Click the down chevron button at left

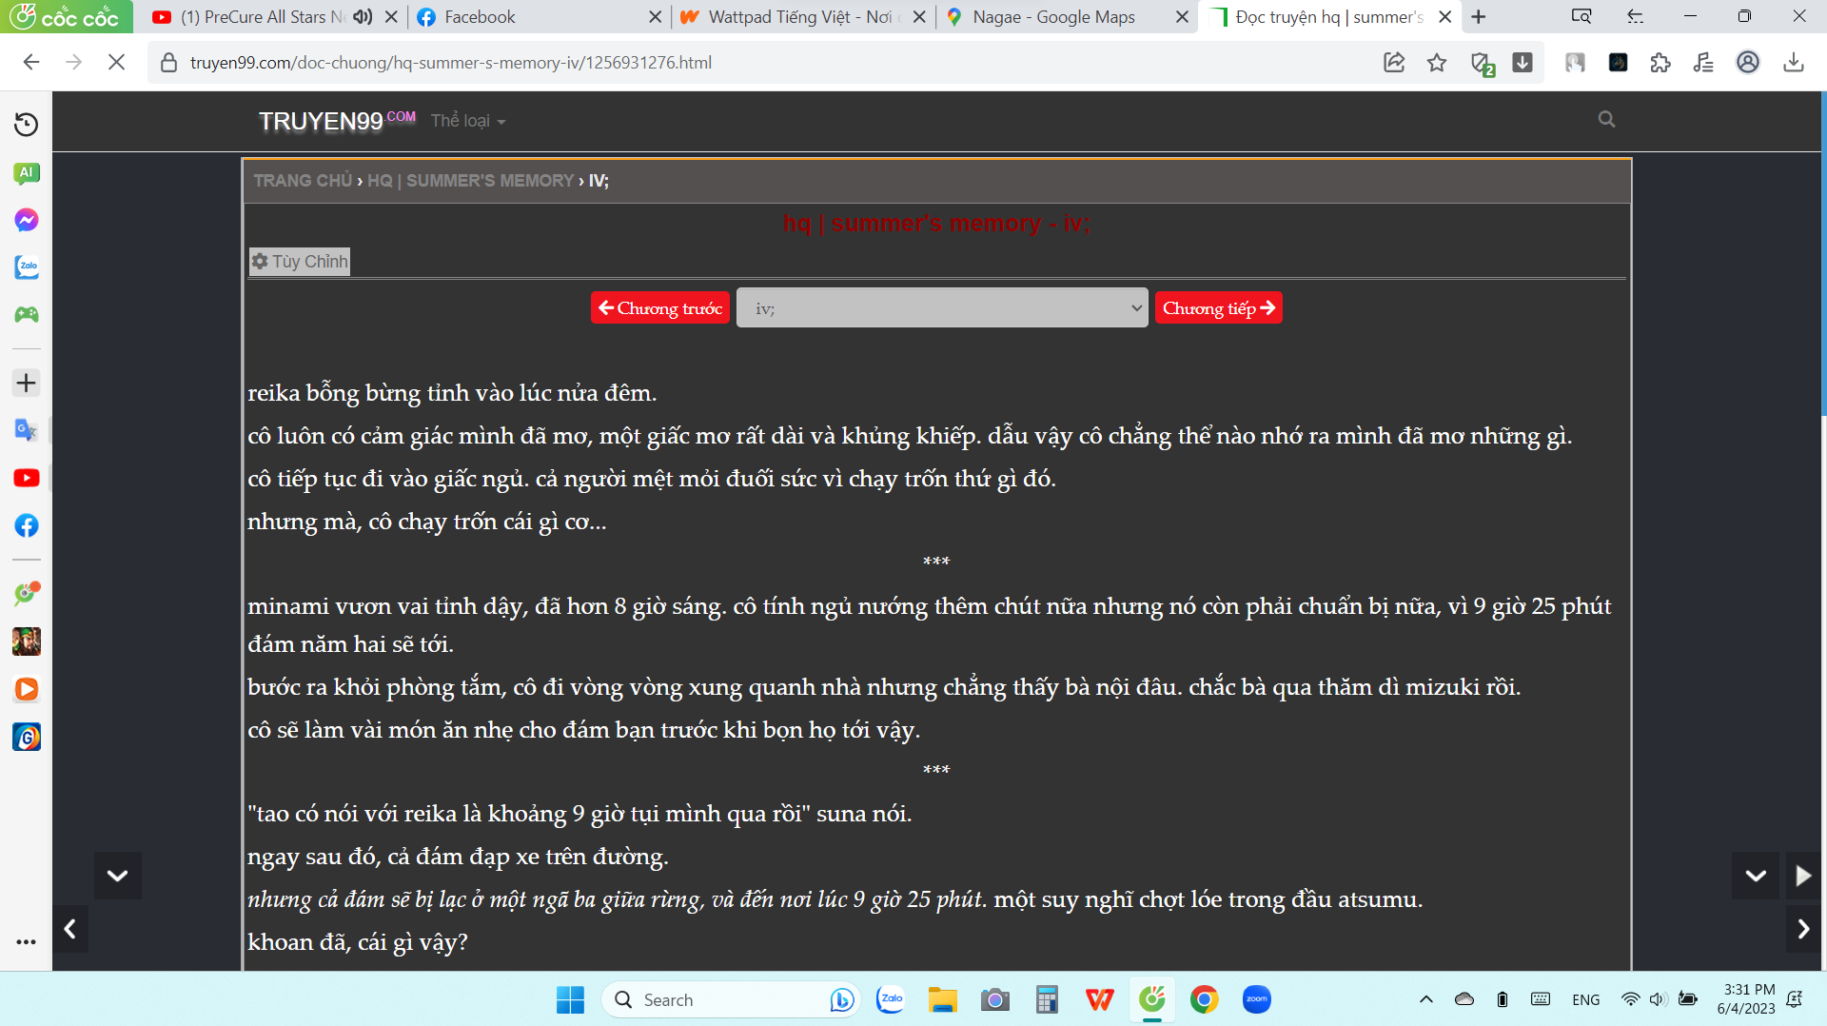118,876
